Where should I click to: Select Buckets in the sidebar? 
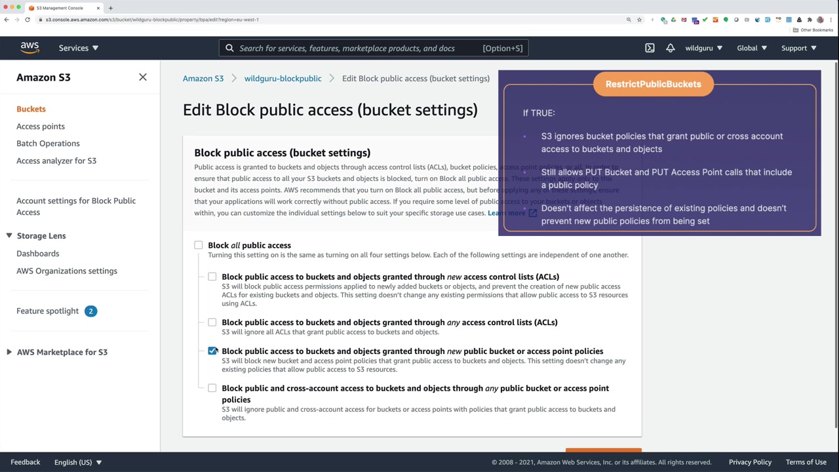coord(31,109)
